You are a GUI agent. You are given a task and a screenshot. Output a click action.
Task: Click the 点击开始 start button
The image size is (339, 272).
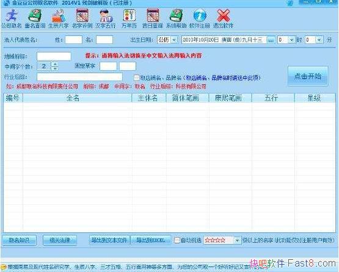(308, 76)
